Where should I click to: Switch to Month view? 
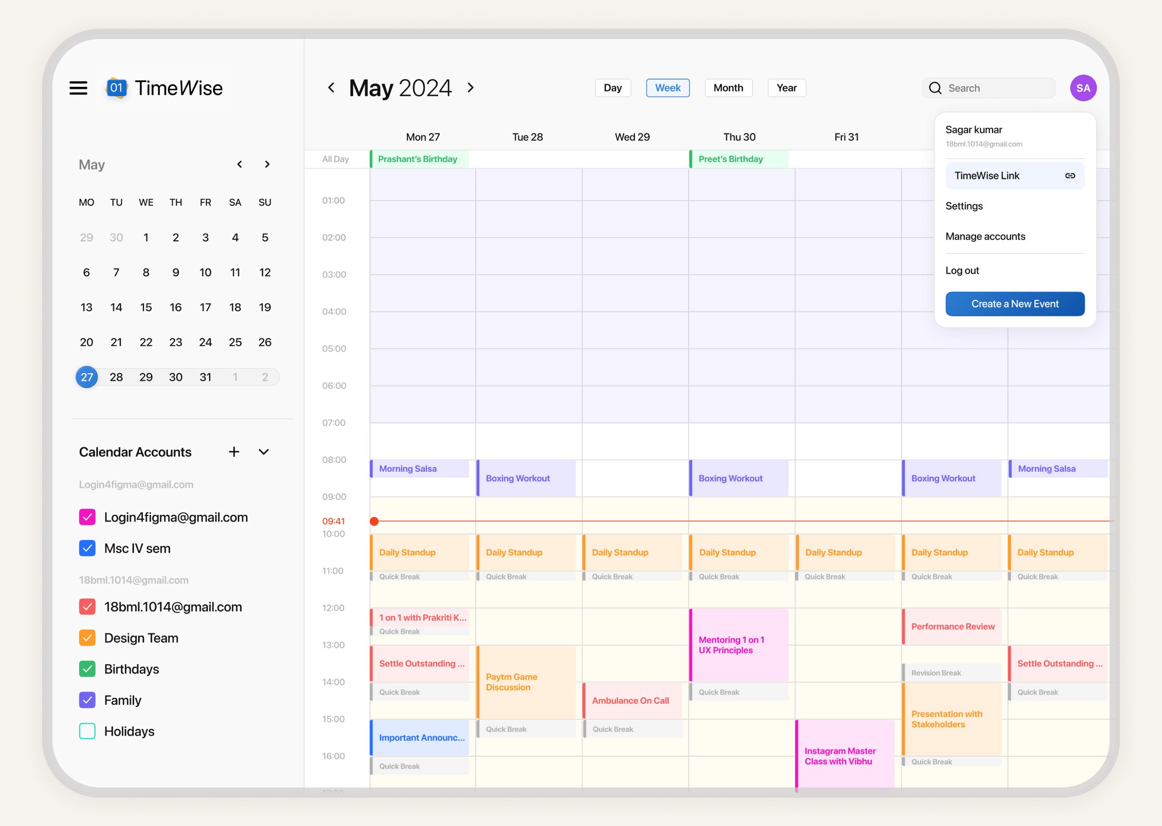(728, 88)
